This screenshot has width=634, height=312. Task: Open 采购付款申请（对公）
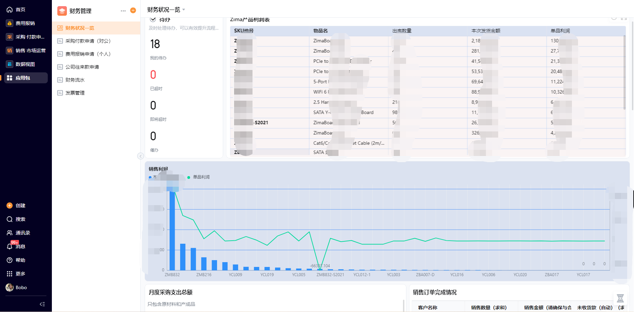96,41
